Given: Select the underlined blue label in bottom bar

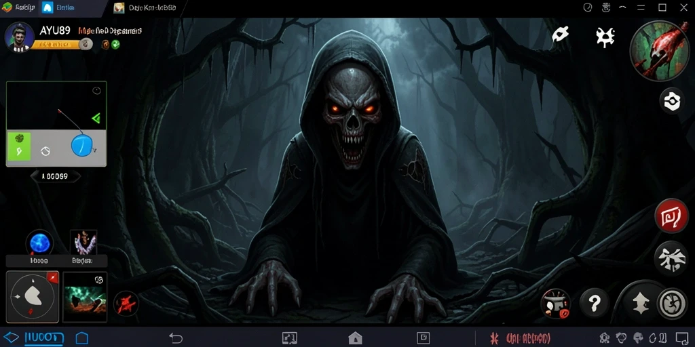Looking at the screenshot, I should point(44,339).
